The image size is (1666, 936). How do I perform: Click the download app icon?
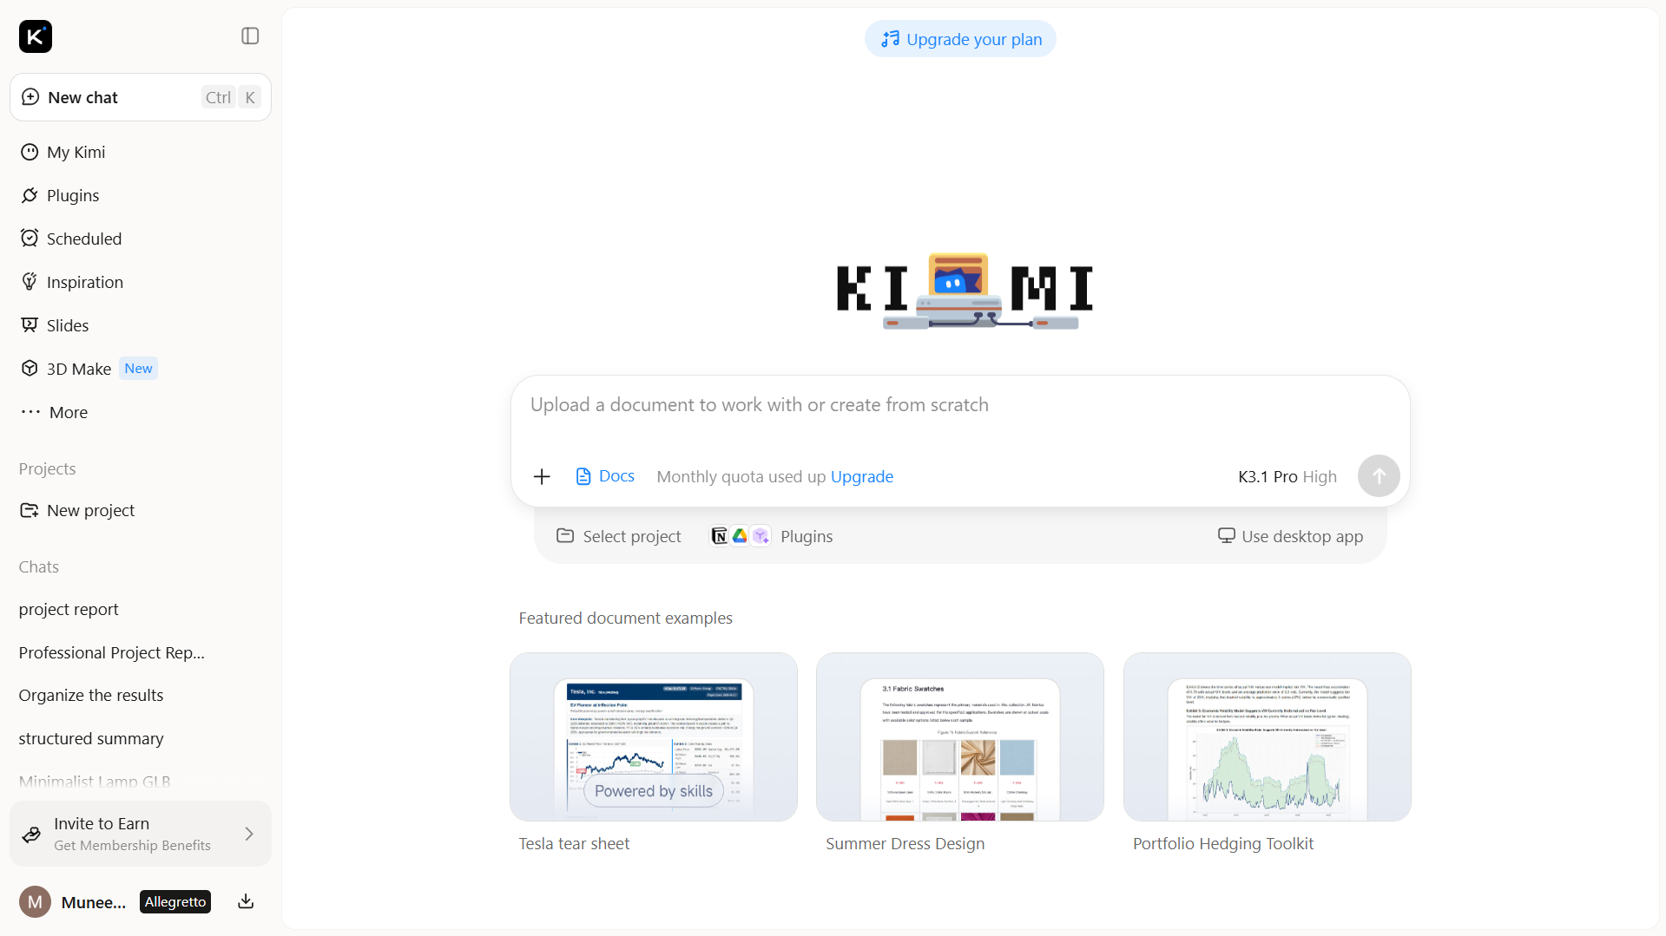[x=246, y=902]
